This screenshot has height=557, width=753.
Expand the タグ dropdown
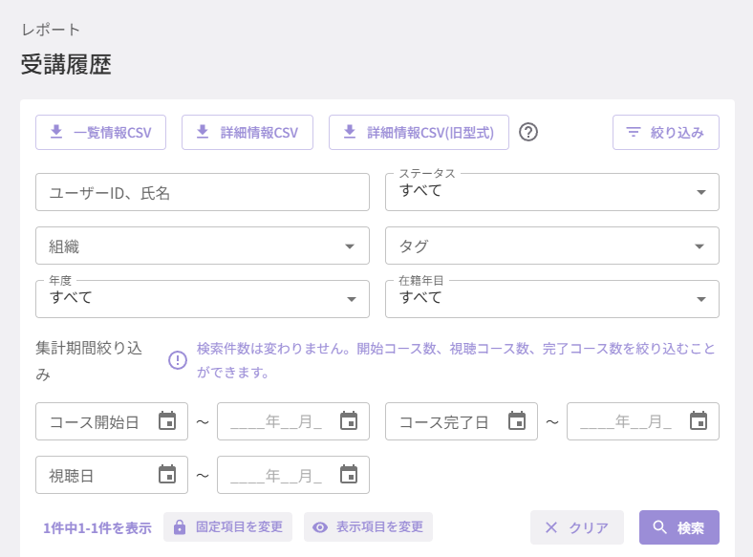552,246
